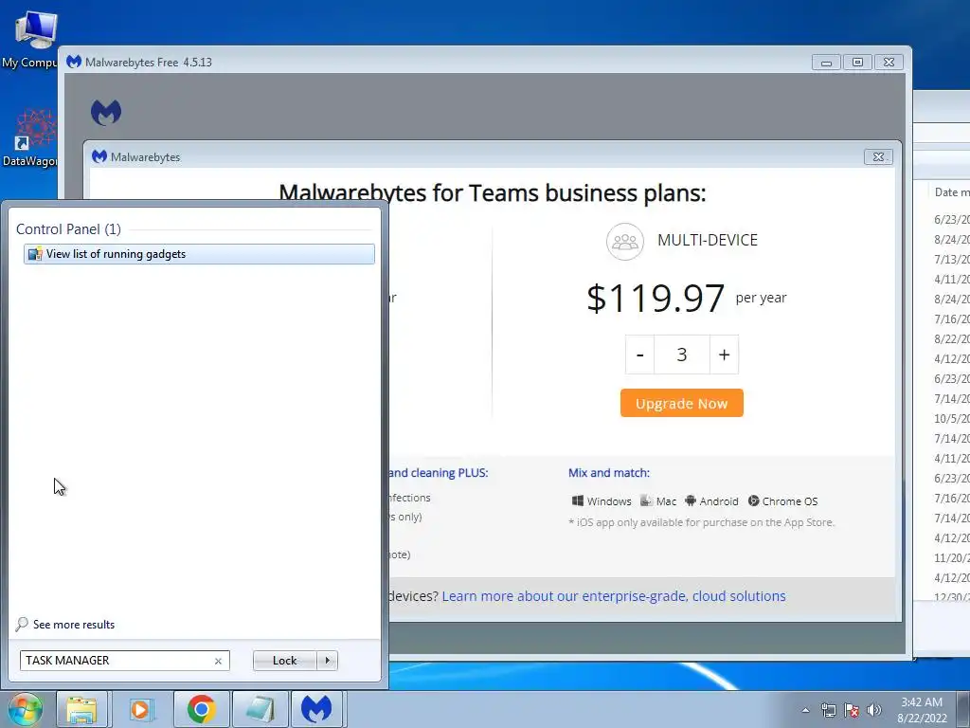Open the Action Center flag icon

point(852,710)
